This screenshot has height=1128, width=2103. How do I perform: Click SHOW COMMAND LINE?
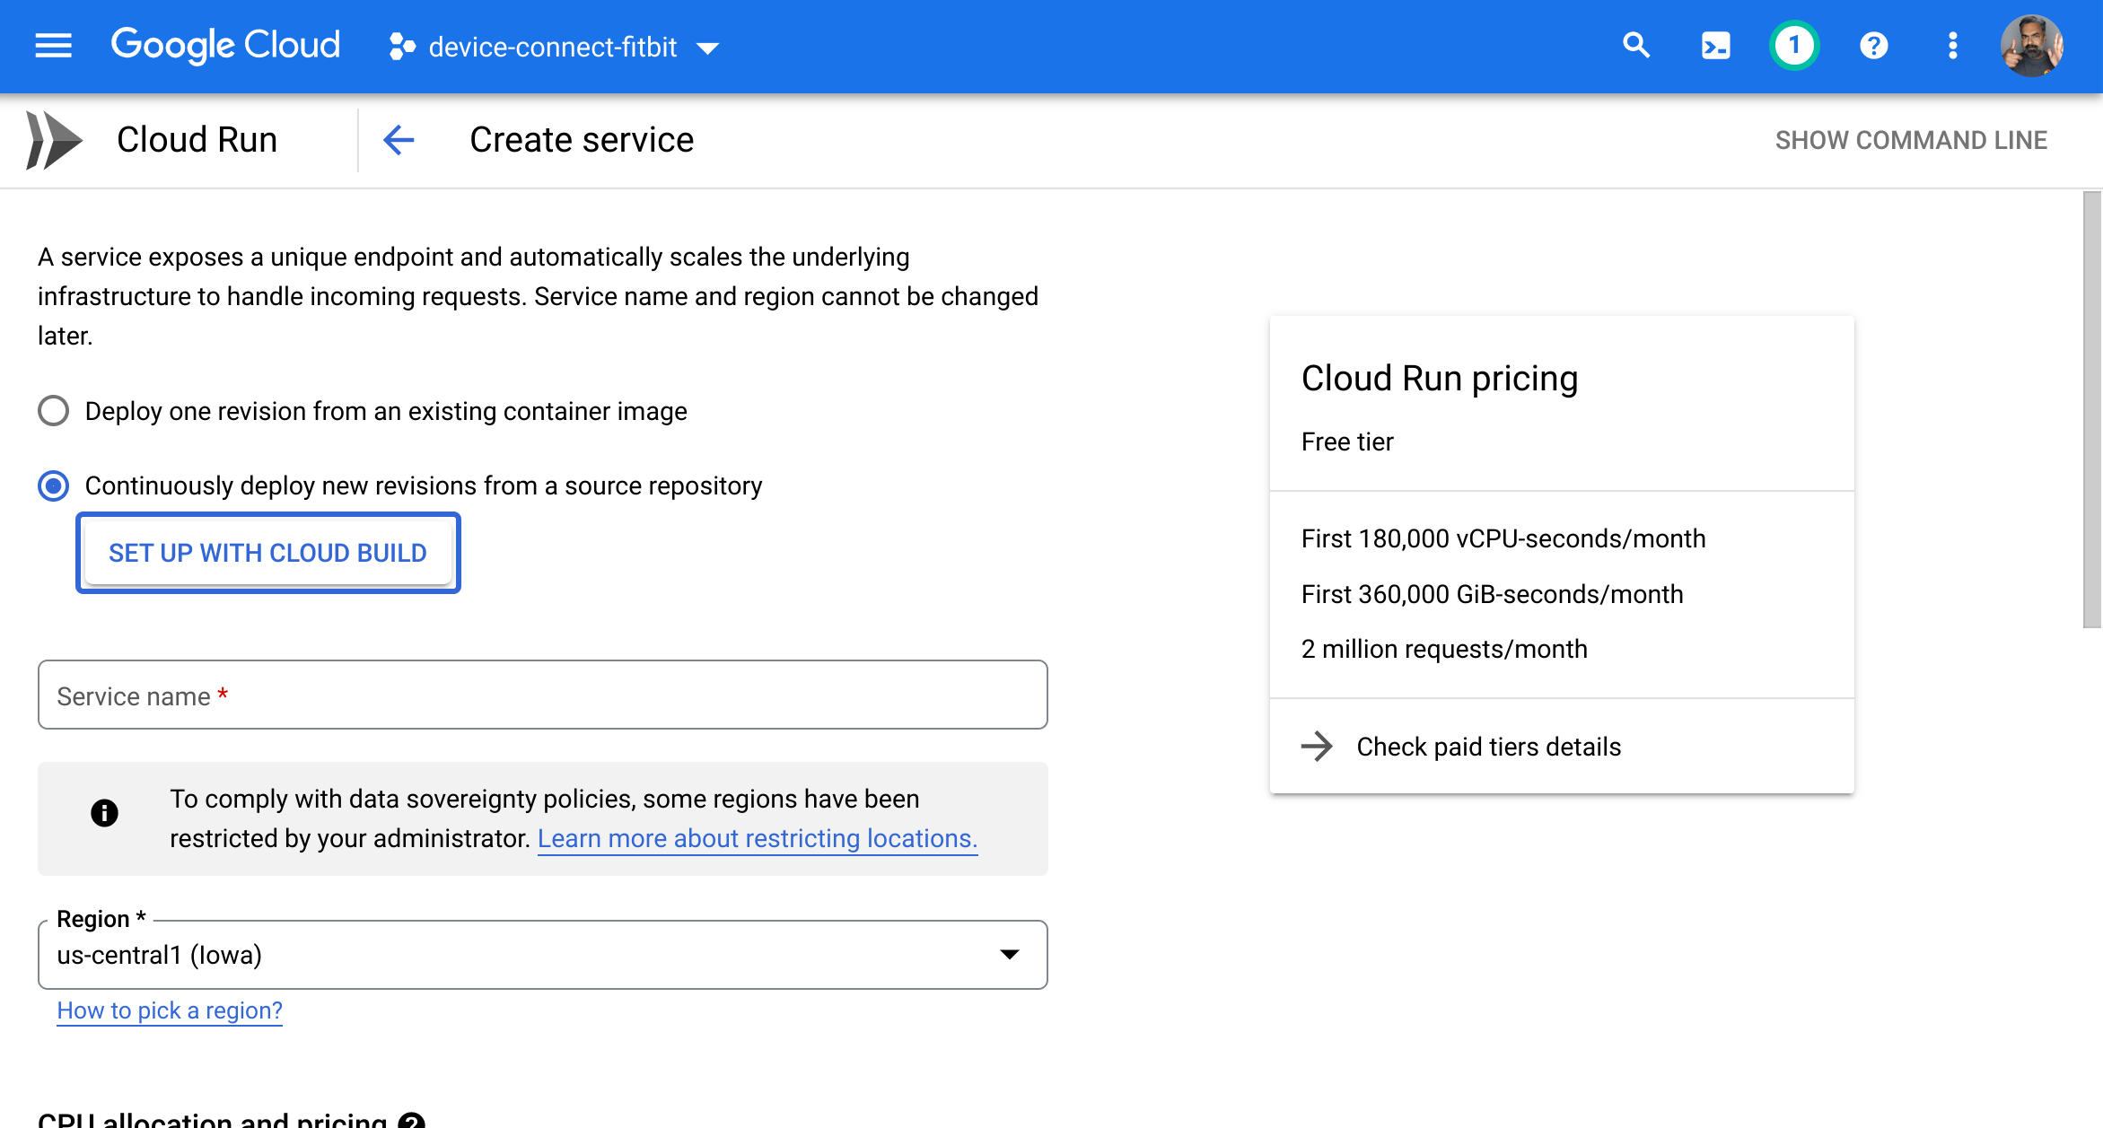click(x=1911, y=140)
